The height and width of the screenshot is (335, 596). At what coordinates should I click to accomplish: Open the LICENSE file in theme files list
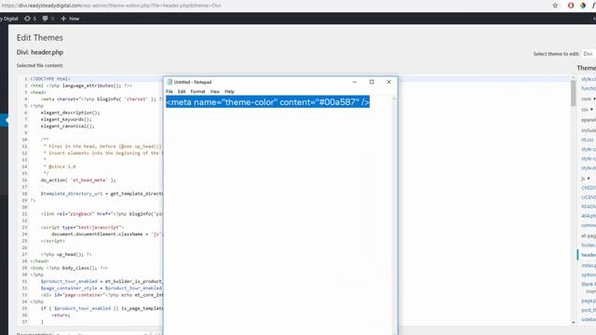[x=589, y=197]
